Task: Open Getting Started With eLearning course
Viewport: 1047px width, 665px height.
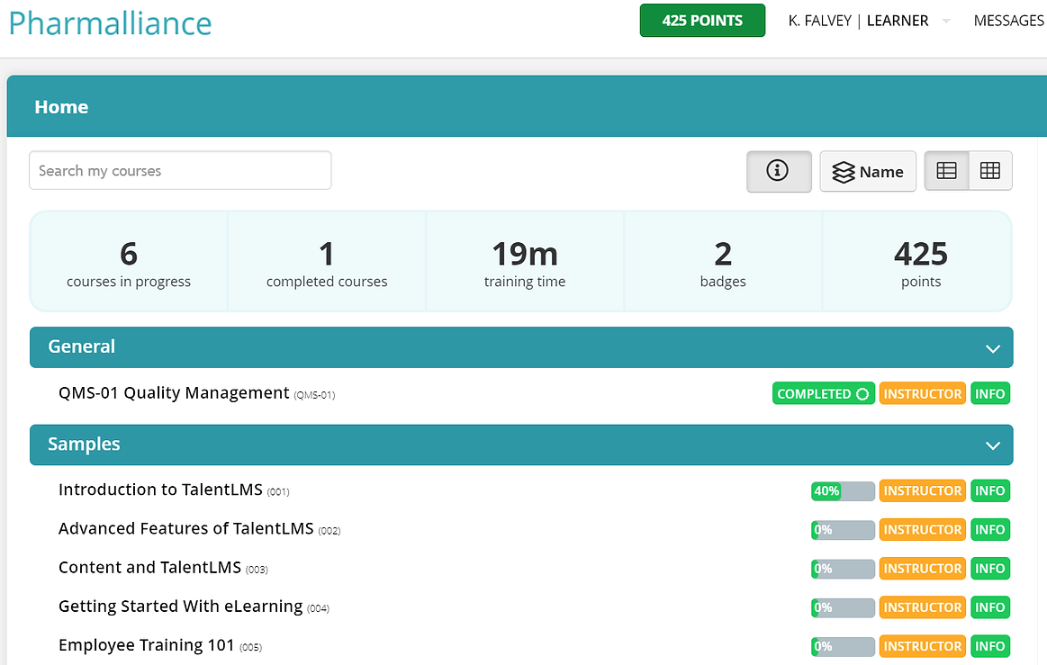Action: click(180, 606)
